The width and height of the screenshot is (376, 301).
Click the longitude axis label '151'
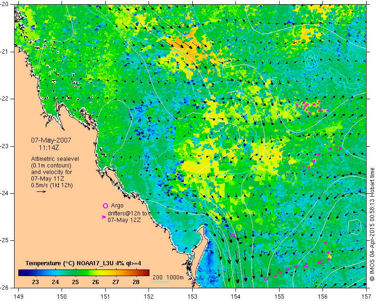[105, 297]
